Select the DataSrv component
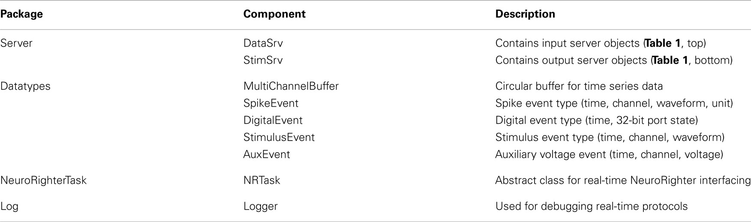 point(263,43)
